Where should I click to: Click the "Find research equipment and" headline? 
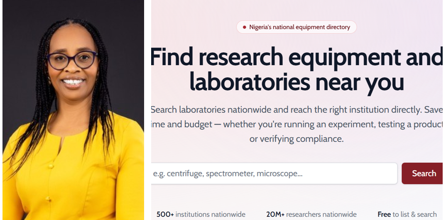(297, 57)
